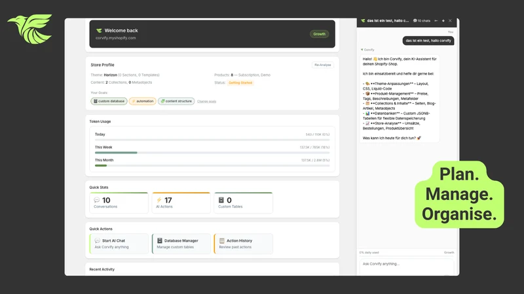Click the This Month token usage bar
The image size is (524, 294).
(x=212, y=165)
